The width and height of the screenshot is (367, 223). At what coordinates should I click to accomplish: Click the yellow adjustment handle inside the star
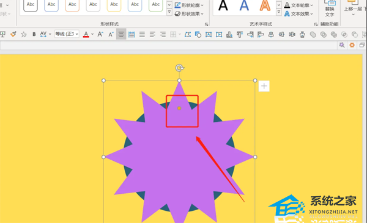(179, 108)
